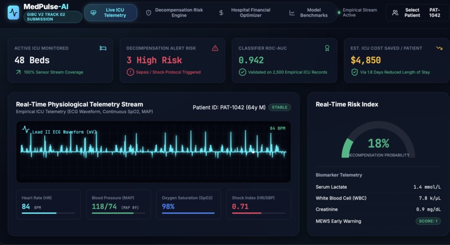This screenshot has width=450, height=245.
Task: Click the check circle beside Validated on 2,500 Records
Action: click(x=242, y=72)
